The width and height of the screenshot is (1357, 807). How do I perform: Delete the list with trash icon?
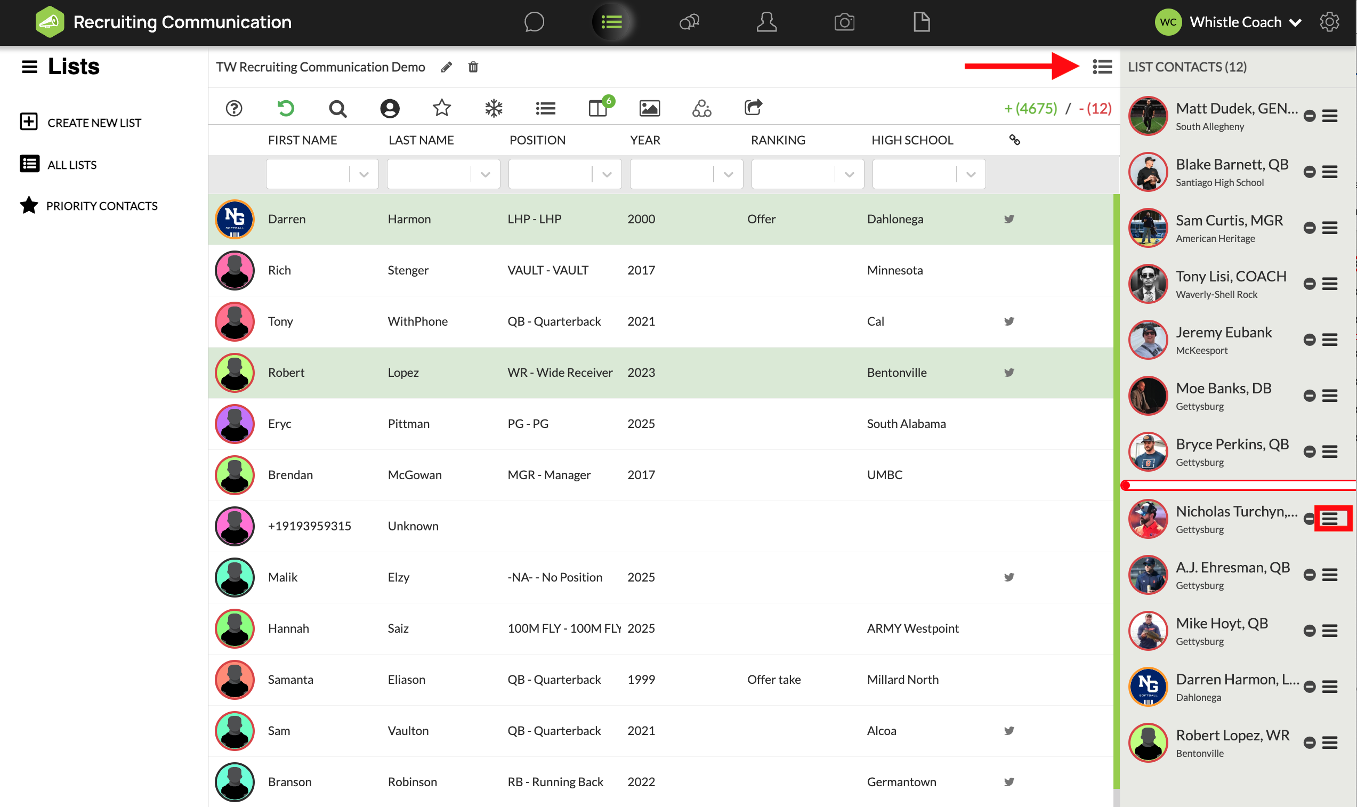click(x=473, y=67)
